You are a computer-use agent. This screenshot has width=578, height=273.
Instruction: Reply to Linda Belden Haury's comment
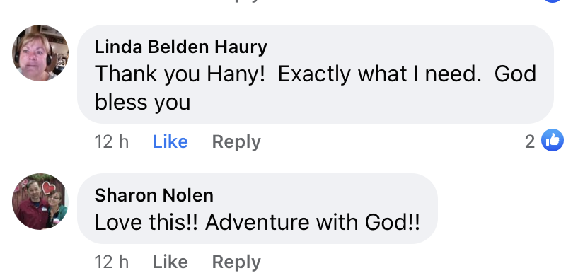236,142
